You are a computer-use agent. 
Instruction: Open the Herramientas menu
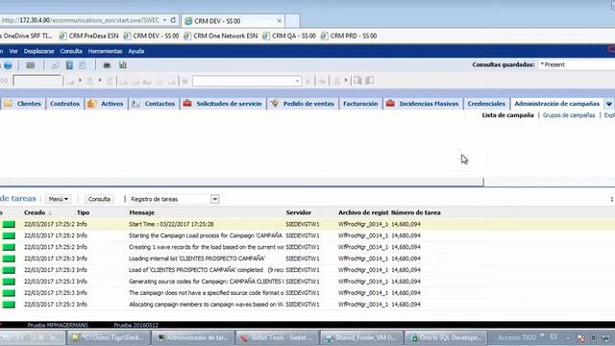tap(105, 51)
